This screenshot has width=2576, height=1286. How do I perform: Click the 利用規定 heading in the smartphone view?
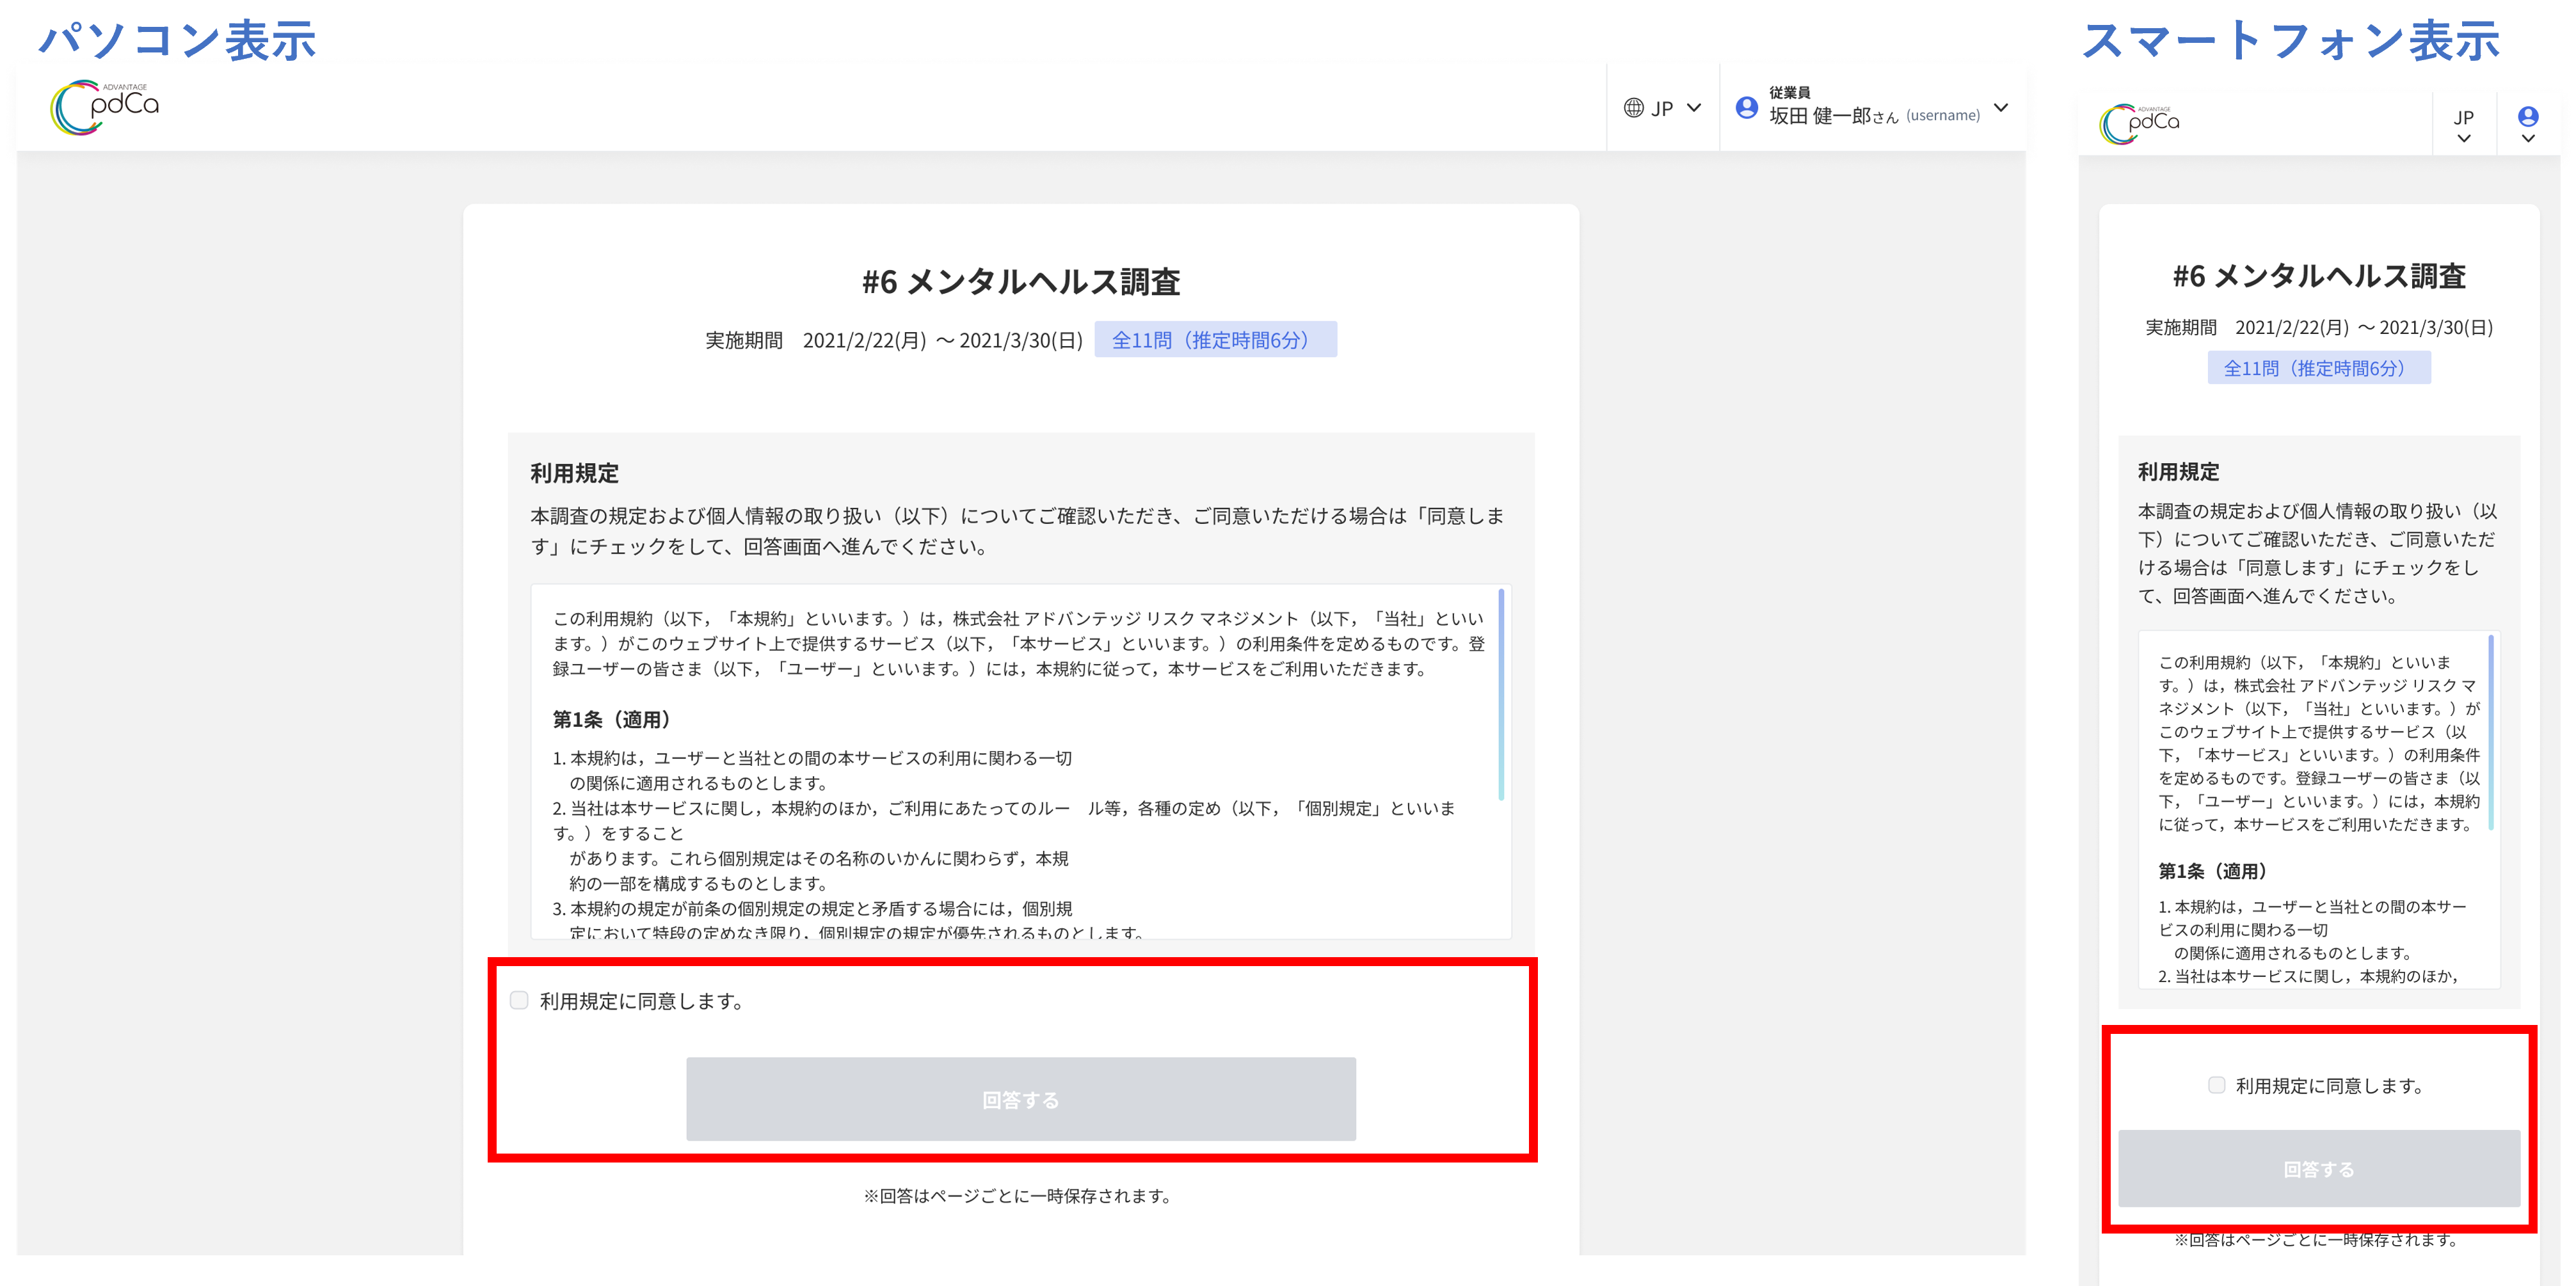pos(2178,472)
